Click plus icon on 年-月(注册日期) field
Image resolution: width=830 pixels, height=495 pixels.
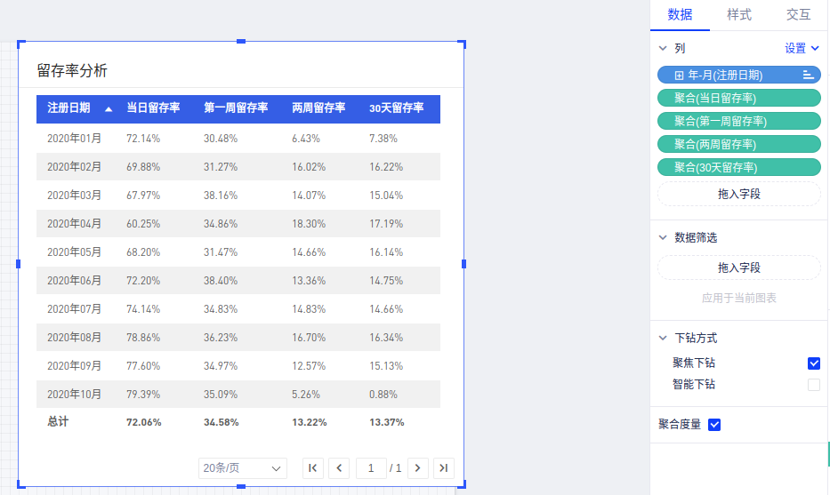coord(679,76)
